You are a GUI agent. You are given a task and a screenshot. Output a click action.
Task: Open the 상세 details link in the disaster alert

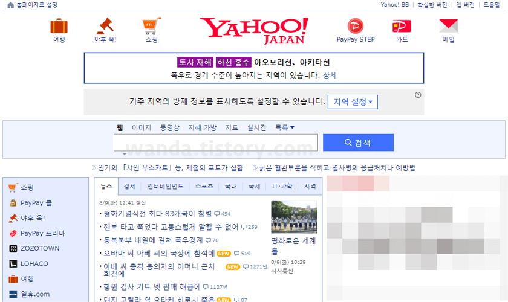click(330, 75)
